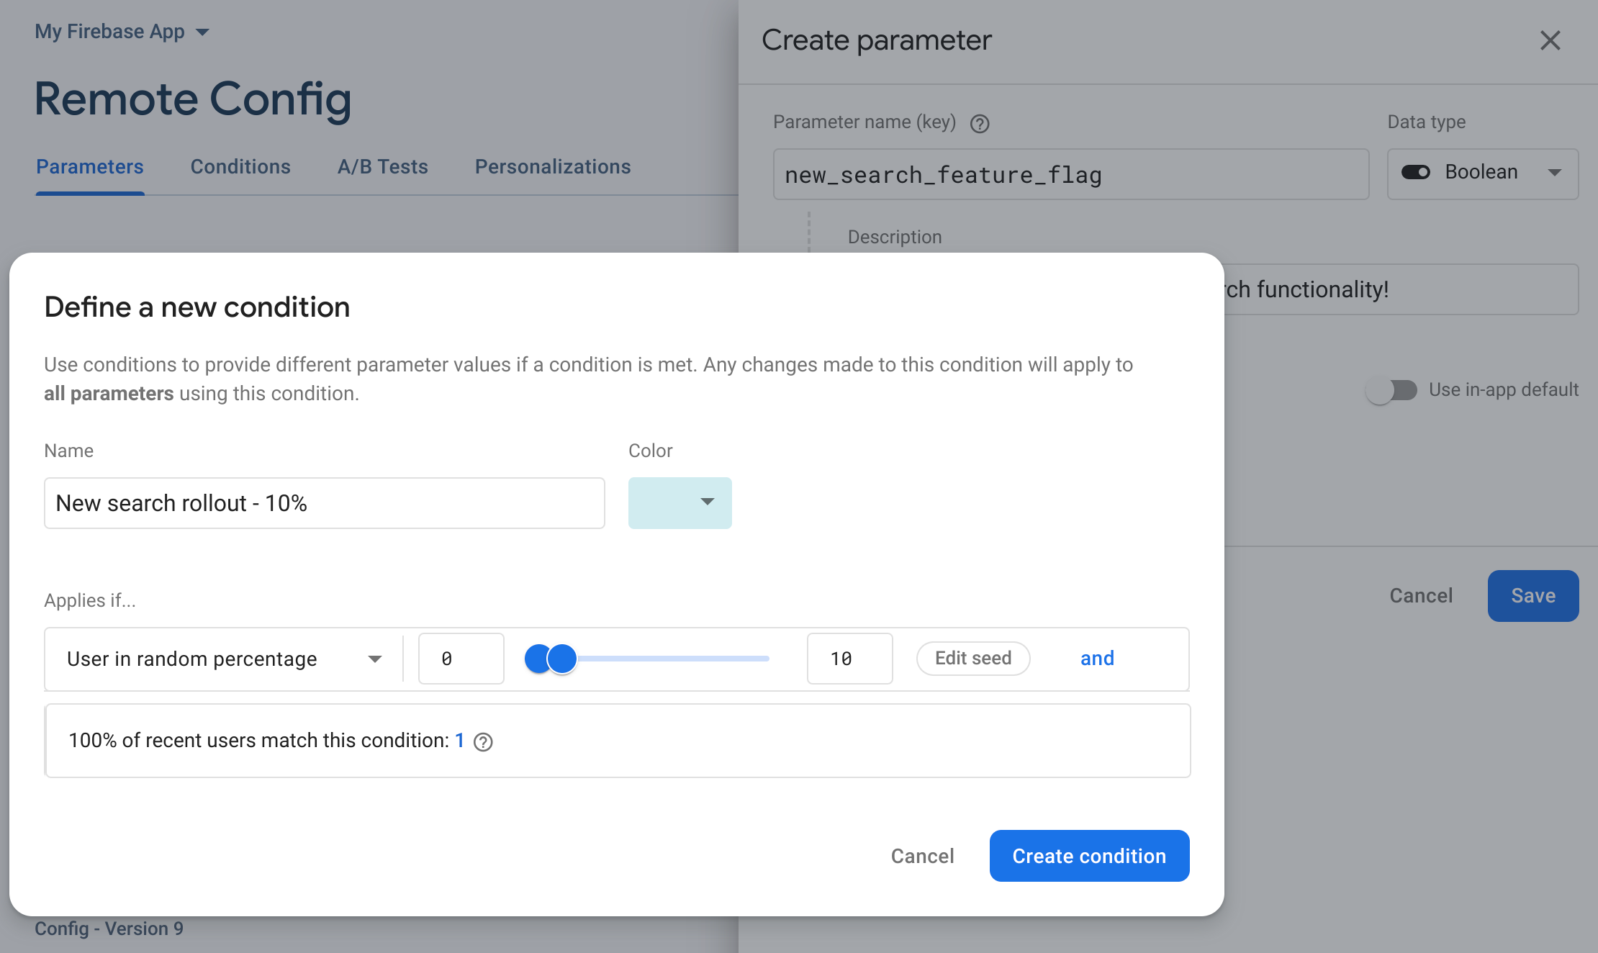Switch to the A/B Tests tab
The image size is (1598, 953).
click(382, 167)
